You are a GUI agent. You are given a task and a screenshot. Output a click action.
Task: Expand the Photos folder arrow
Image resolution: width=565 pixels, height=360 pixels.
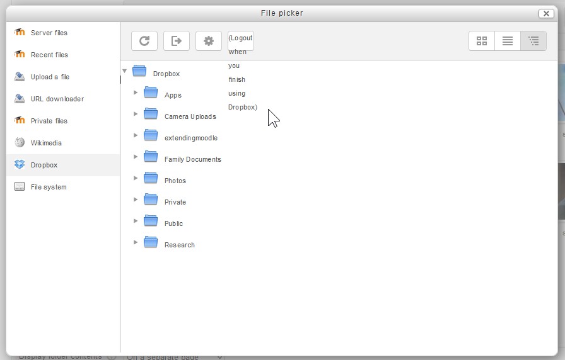[x=136, y=178]
